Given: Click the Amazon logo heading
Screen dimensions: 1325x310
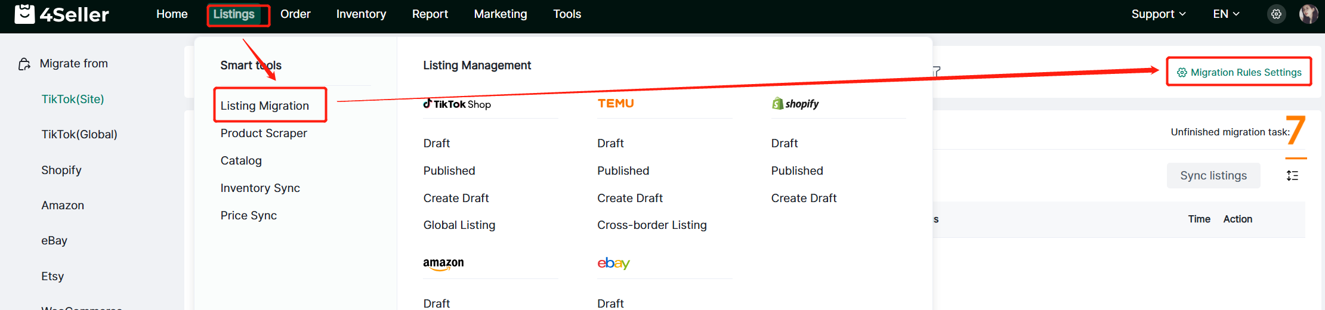Looking at the screenshot, I should click(x=443, y=263).
